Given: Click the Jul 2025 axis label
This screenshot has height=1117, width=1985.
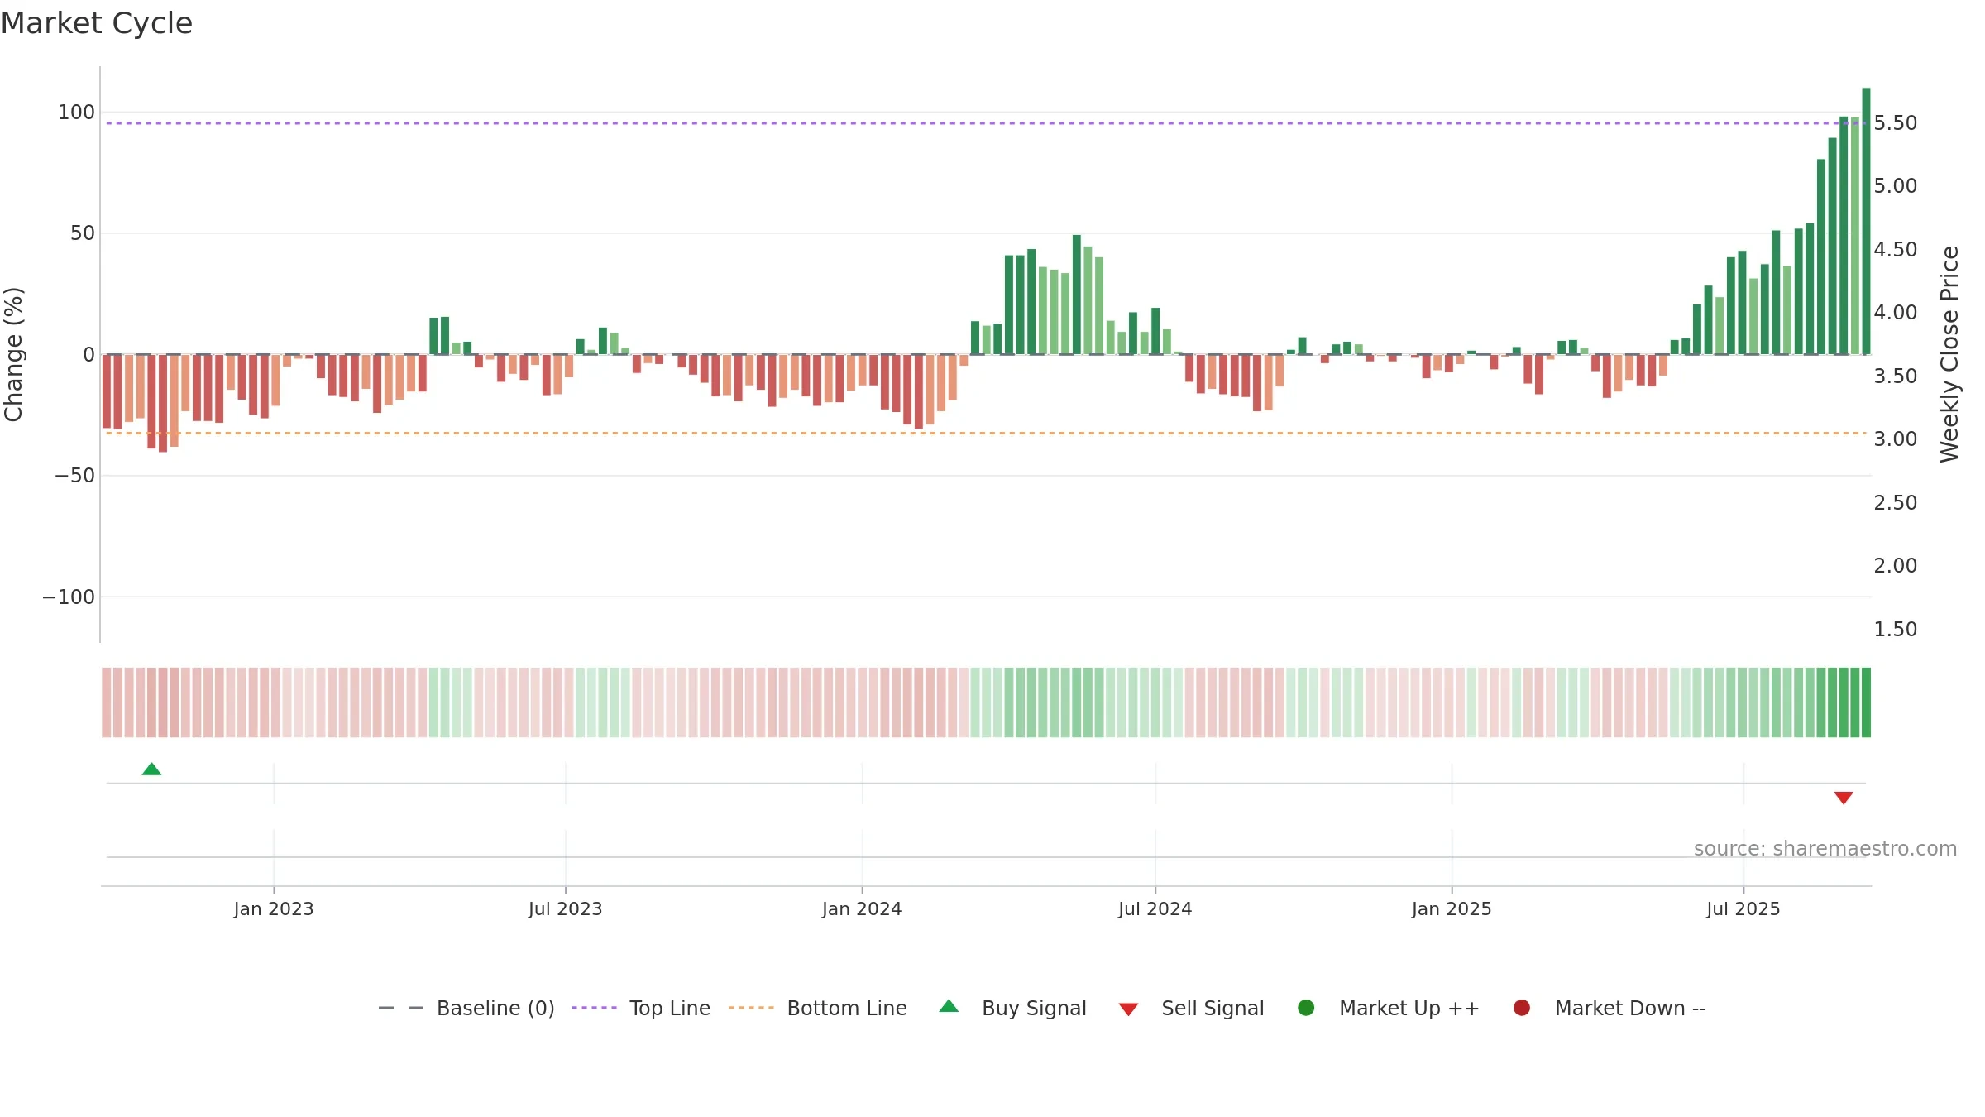Looking at the screenshot, I should (1743, 909).
